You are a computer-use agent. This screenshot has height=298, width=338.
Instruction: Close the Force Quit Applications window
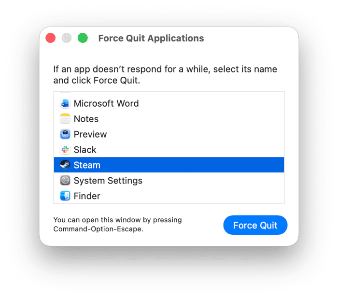point(50,38)
